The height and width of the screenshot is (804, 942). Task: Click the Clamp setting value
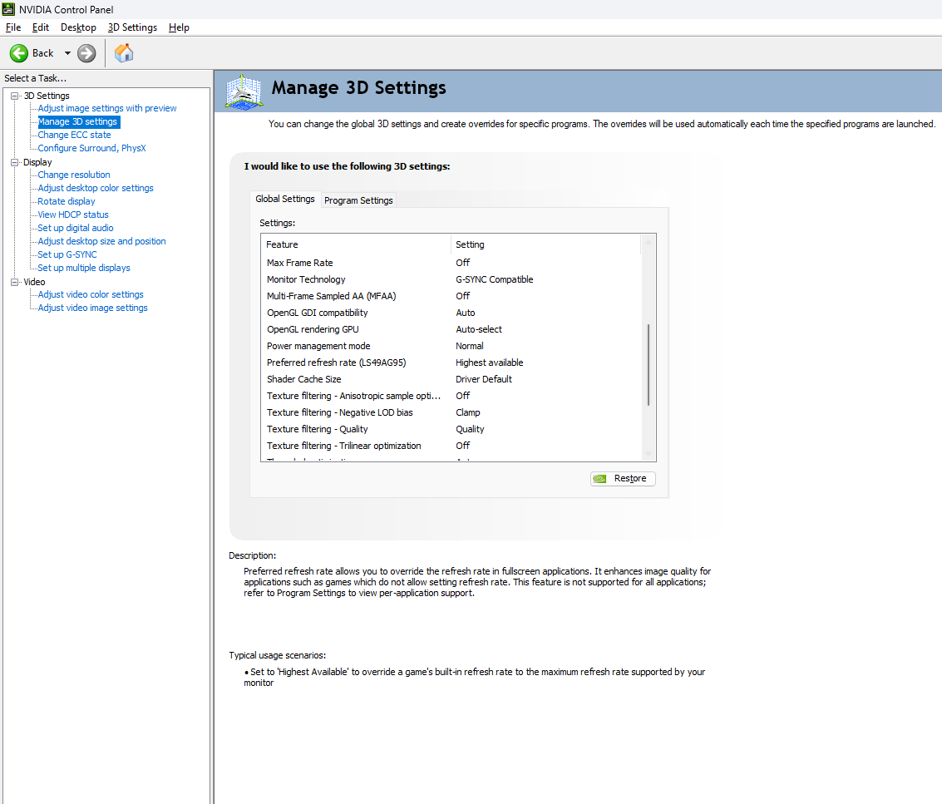coord(467,412)
